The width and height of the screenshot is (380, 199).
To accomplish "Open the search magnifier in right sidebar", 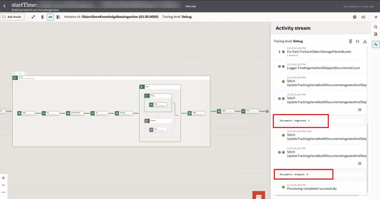I will (x=376, y=27).
